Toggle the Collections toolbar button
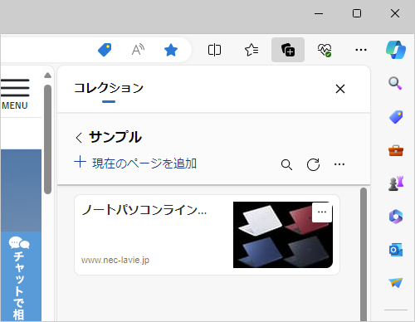This screenshot has height=322, width=415. click(288, 50)
